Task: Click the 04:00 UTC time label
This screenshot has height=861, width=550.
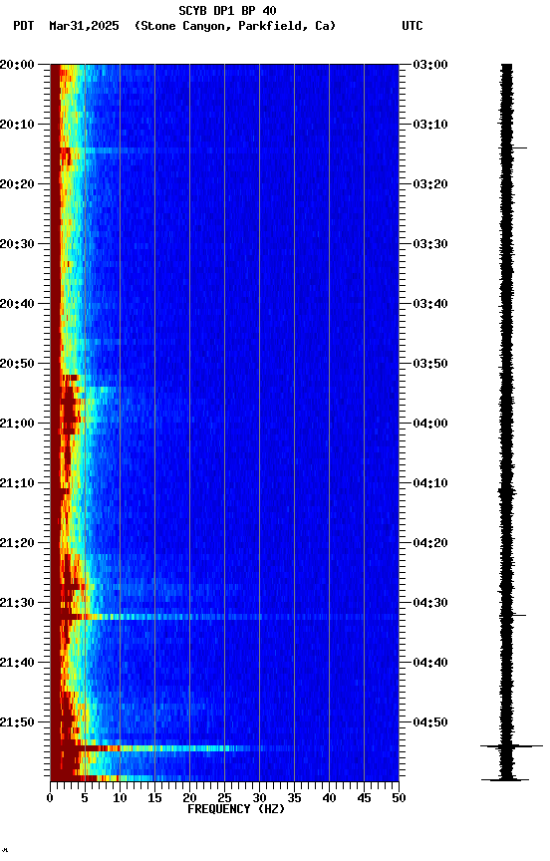Action: tap(430, 424)
